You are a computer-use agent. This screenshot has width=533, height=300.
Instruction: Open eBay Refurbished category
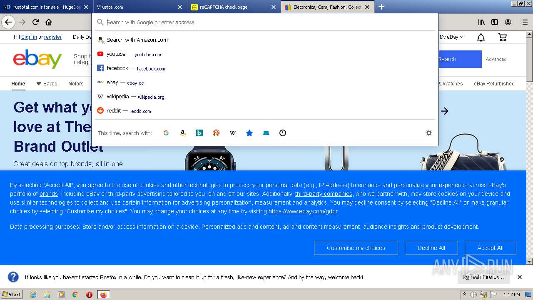tap(494, 83)
